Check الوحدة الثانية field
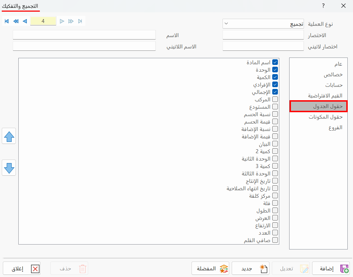 (x=275, y=158)
